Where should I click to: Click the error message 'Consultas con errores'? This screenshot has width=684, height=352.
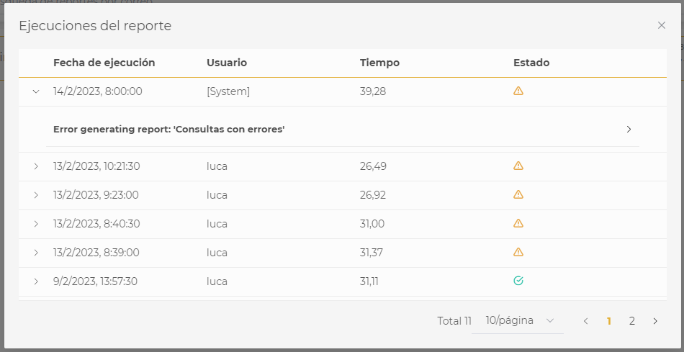pyautogui.click(x=169, y=130)
